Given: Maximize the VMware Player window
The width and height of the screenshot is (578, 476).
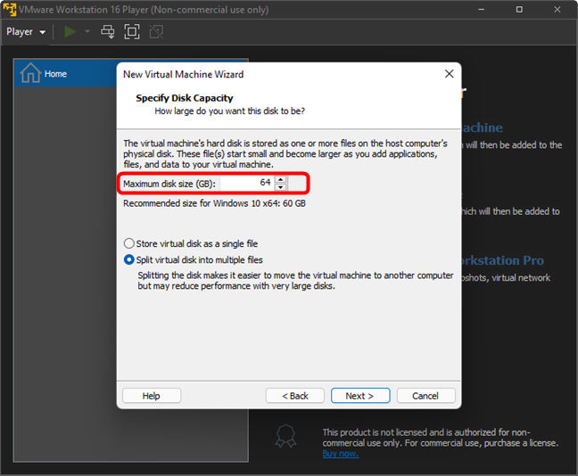Looking at the screenshot, I should coord(519,9).
